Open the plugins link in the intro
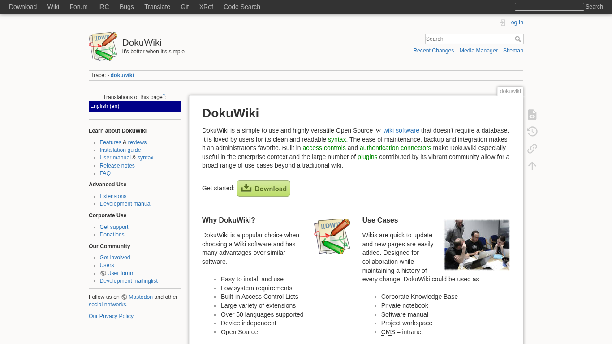Image resolution: width=612 pixels, height=344 pixels. (x=367, y=157)
